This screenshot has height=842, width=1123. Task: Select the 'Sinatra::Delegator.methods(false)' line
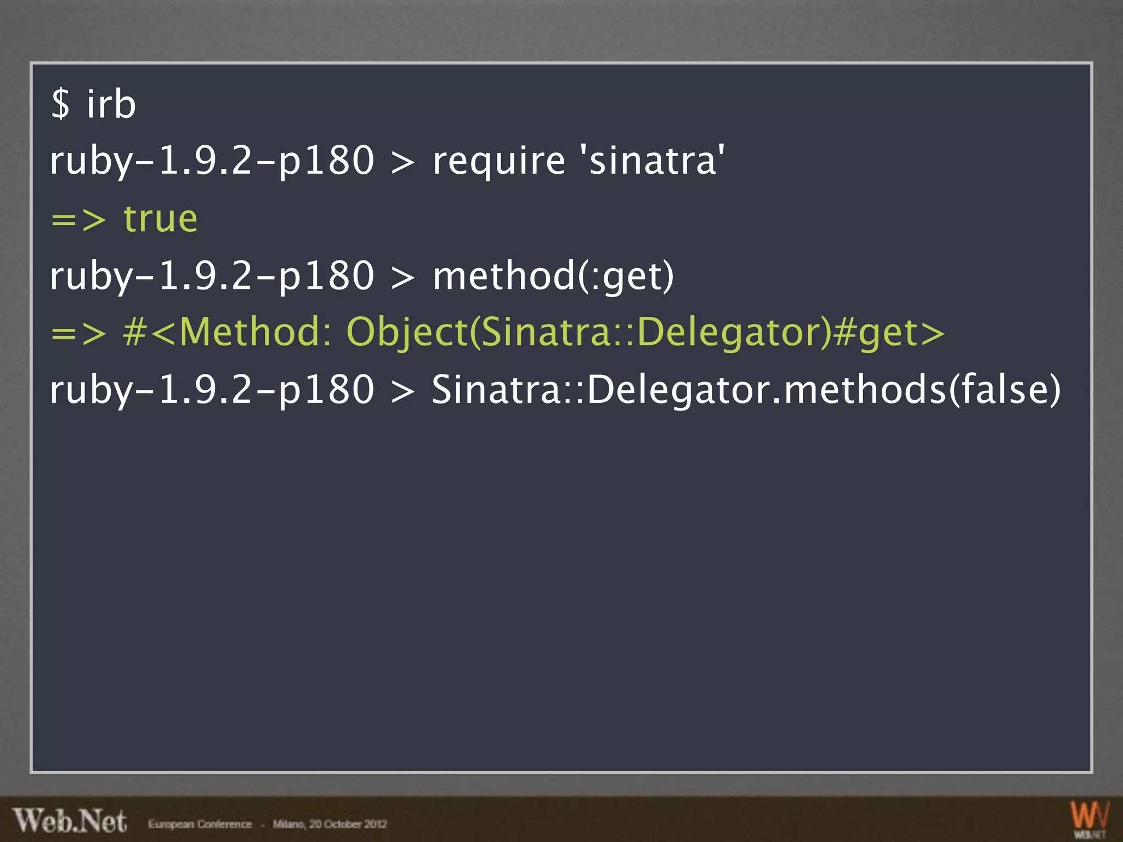[x=555, y=390]
